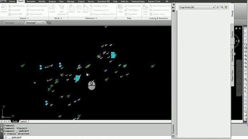Open the Help ribbon tab
This screenshot has height=139, width=248.
click(115, 2)
